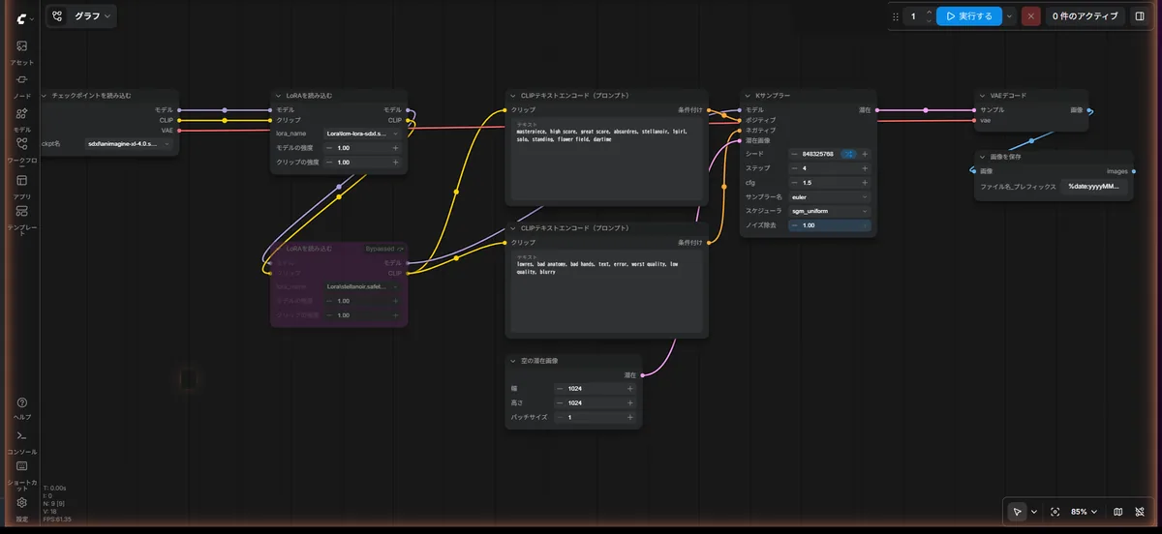Decrease the batch count down arrow
The height and width of the screenshot is (534, 1162).
(929, 21)
